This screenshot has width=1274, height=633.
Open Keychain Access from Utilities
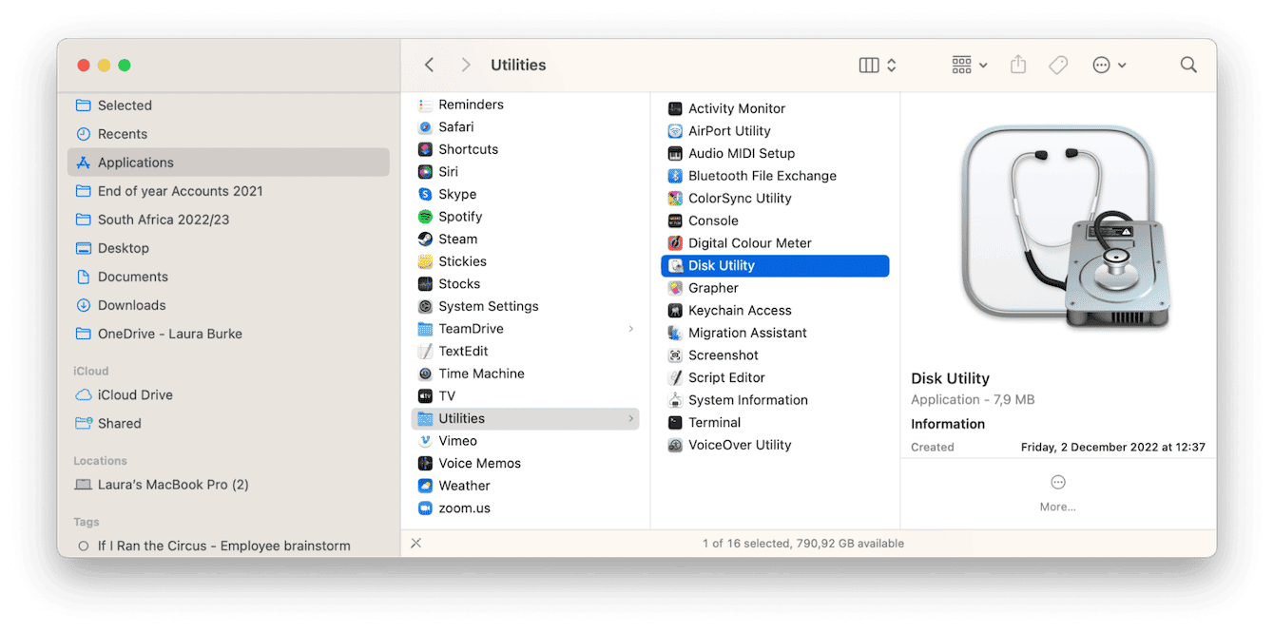[739, 310]
